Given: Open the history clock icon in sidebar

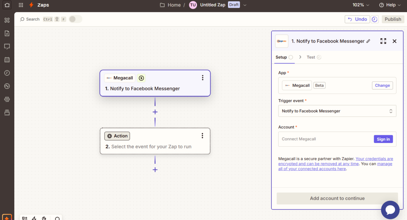Looking at the screenshot, I should tap(7, 73).
